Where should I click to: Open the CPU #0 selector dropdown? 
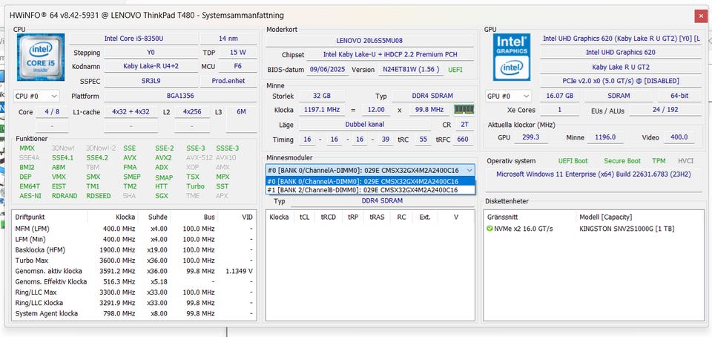pos(36,96)
